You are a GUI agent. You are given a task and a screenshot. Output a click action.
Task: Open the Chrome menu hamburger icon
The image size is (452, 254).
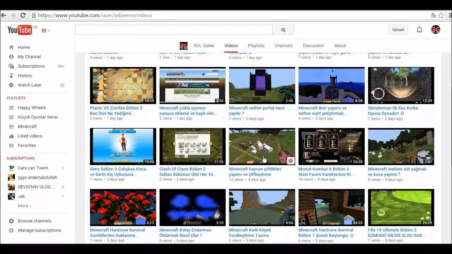coord(450,15)
